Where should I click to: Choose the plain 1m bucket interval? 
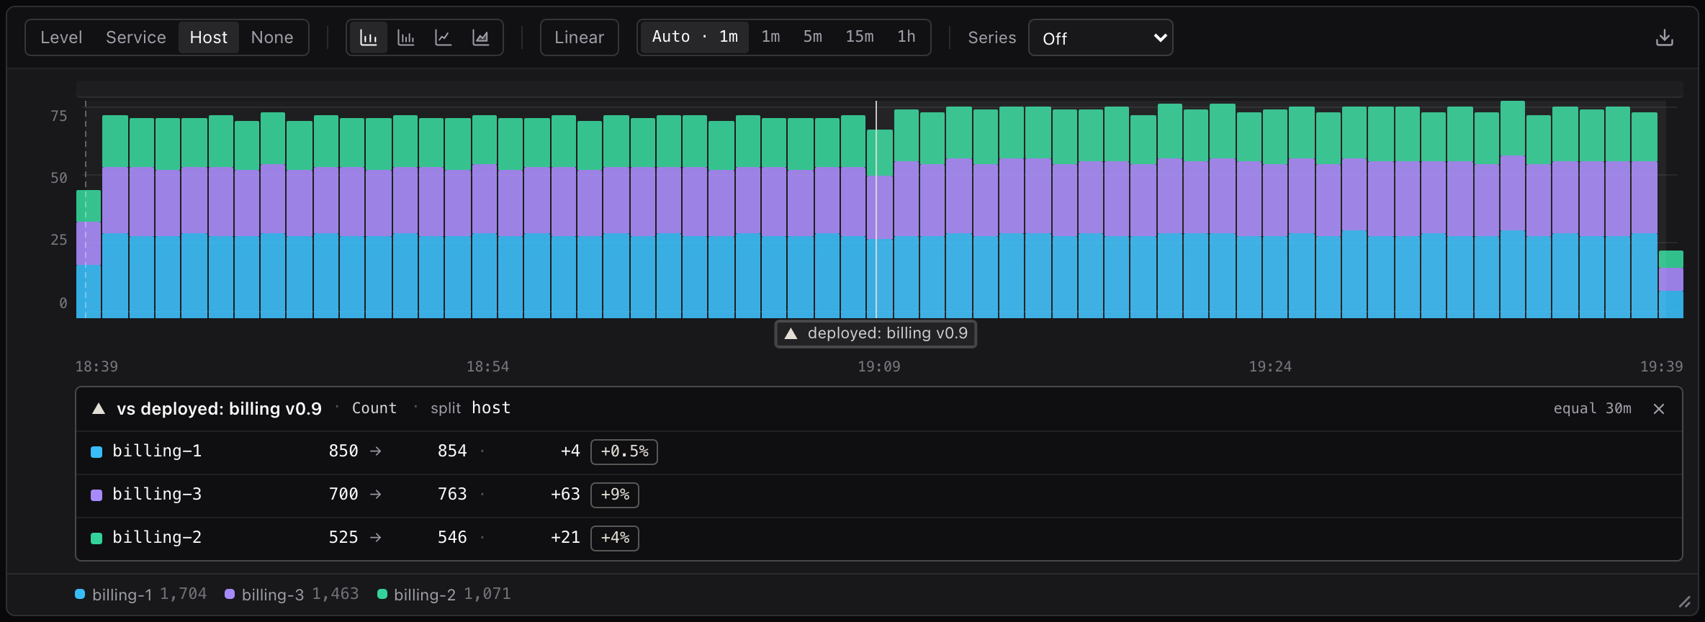tap(770, 37)
